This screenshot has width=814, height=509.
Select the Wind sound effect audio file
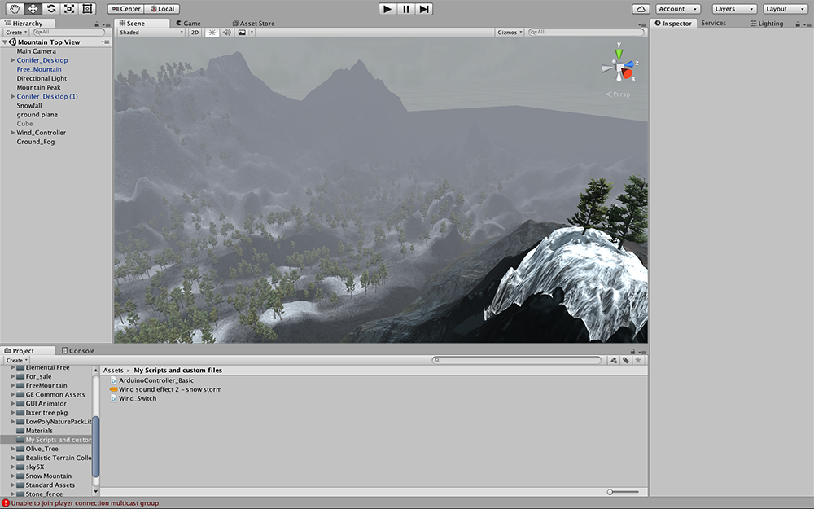[166, 389]
